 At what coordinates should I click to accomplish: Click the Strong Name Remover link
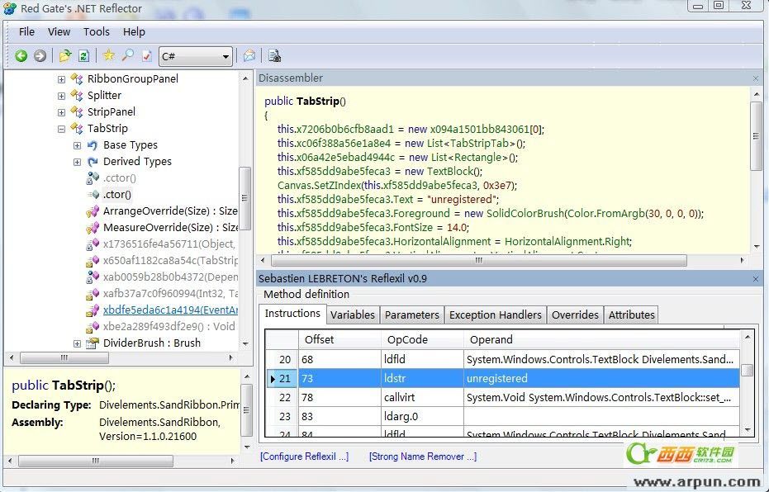(422, 457)
